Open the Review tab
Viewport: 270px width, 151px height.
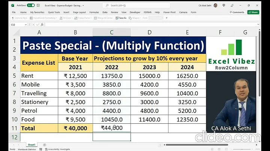pos(114,12)
